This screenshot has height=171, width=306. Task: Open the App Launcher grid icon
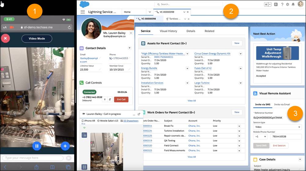click(x=83, y=12)
